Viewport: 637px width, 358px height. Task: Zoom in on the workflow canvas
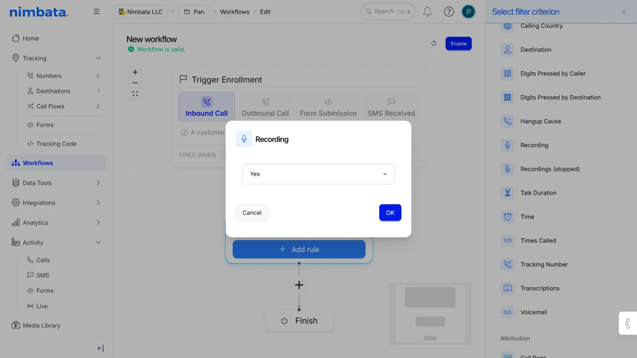(135, 72)
